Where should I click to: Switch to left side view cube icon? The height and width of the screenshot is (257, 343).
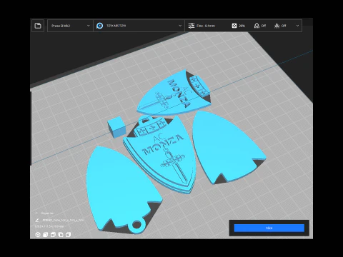(x=61, y=235)
